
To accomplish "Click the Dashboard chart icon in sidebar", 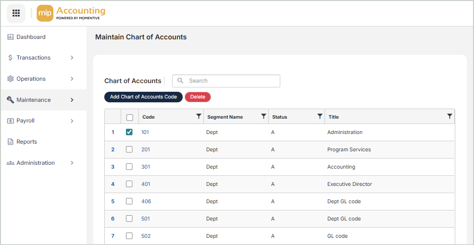I will tap(11, 37).
